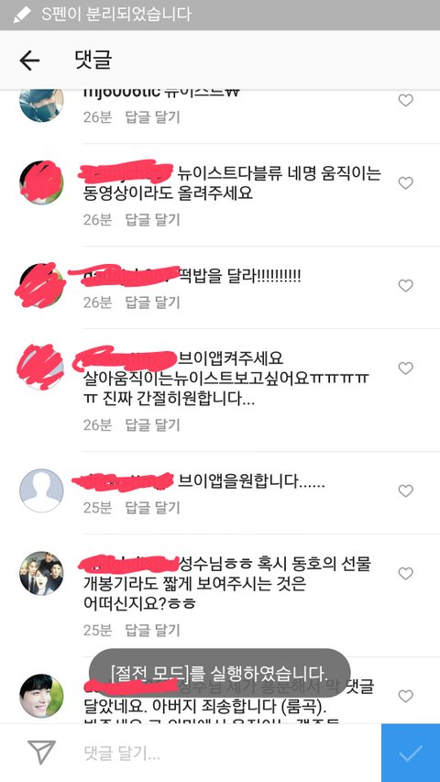This screenshot has width=440, height=782.
Task: Tap 답글 달기 under 브이앱을원합니다 comment
Action: tap(152, 508)
